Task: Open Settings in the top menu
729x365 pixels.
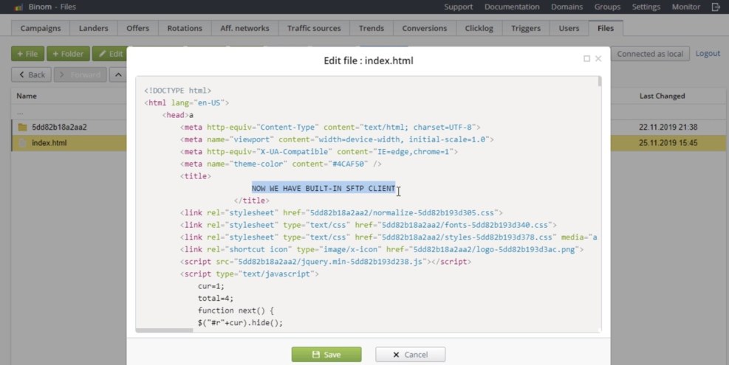Action: click(x=646, y=7)
